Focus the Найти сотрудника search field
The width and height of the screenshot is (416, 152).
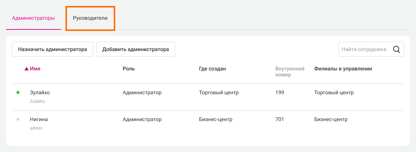pos(365,49)
